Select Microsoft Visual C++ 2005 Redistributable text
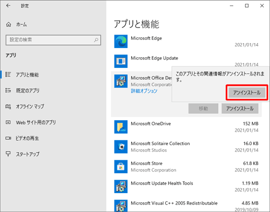The height and width of the screenshot is (212, 270). 174,203
